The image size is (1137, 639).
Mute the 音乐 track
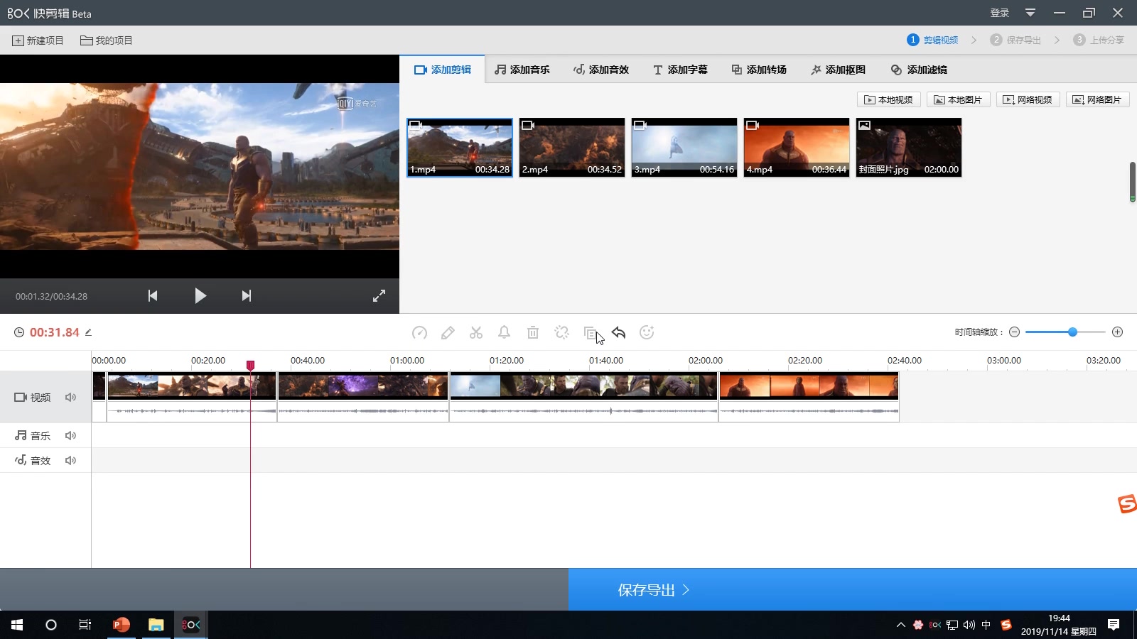pyautogui.click(x=70, y=435)
